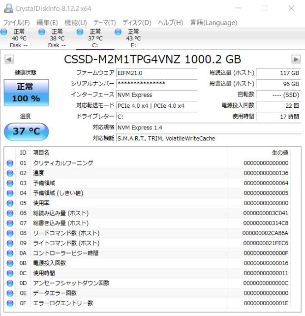Click the status orb of the C: disk
The width and height of the screenshot is (305, 316).
coord(80,32)
